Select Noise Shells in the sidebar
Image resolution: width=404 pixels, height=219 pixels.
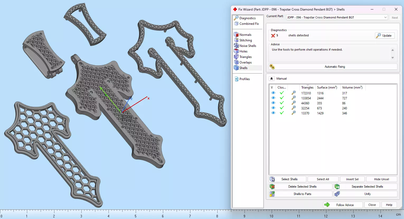tap(248, 46)
